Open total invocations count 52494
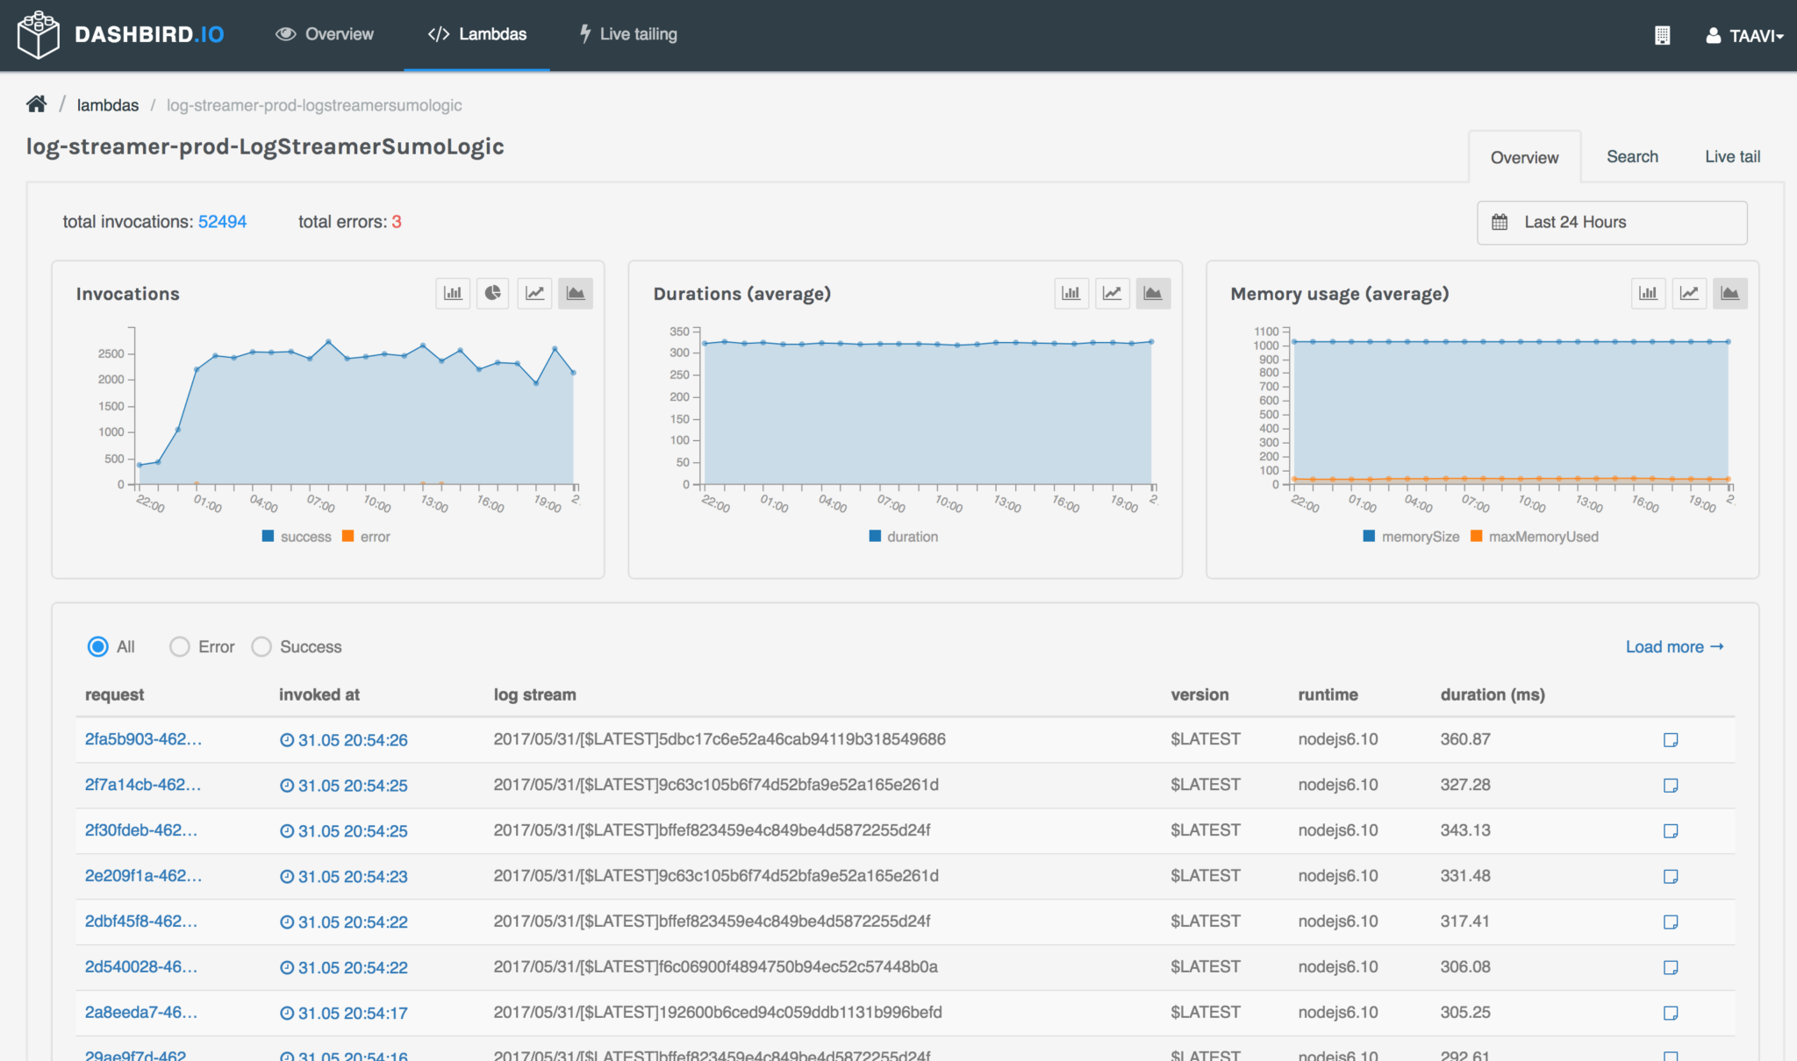The height and width of the screenshot is (1061, 1797). coord(222,221)
